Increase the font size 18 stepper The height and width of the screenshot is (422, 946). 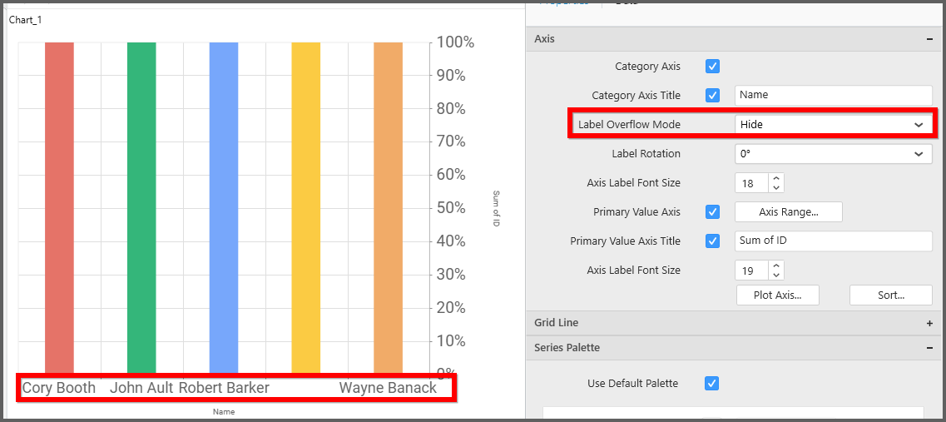click(776, 178)
